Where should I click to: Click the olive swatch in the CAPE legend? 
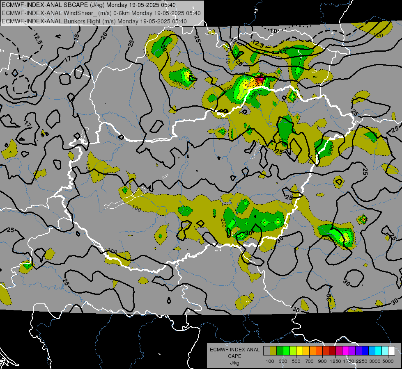click(x=273, y=351)
